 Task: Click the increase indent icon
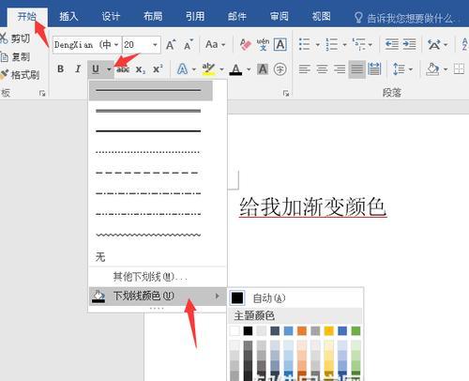[409, 44]
